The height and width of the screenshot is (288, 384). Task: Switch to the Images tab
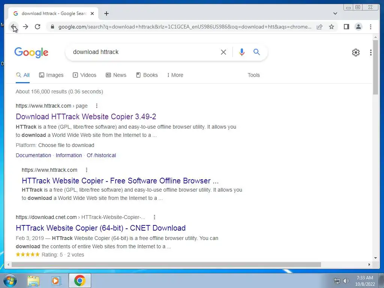pos(51,75)
